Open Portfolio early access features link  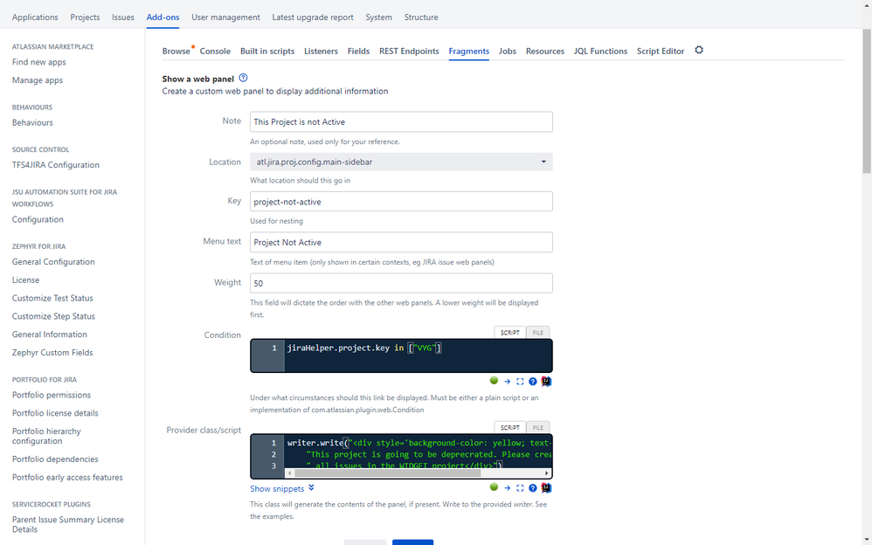pos(67,478)
